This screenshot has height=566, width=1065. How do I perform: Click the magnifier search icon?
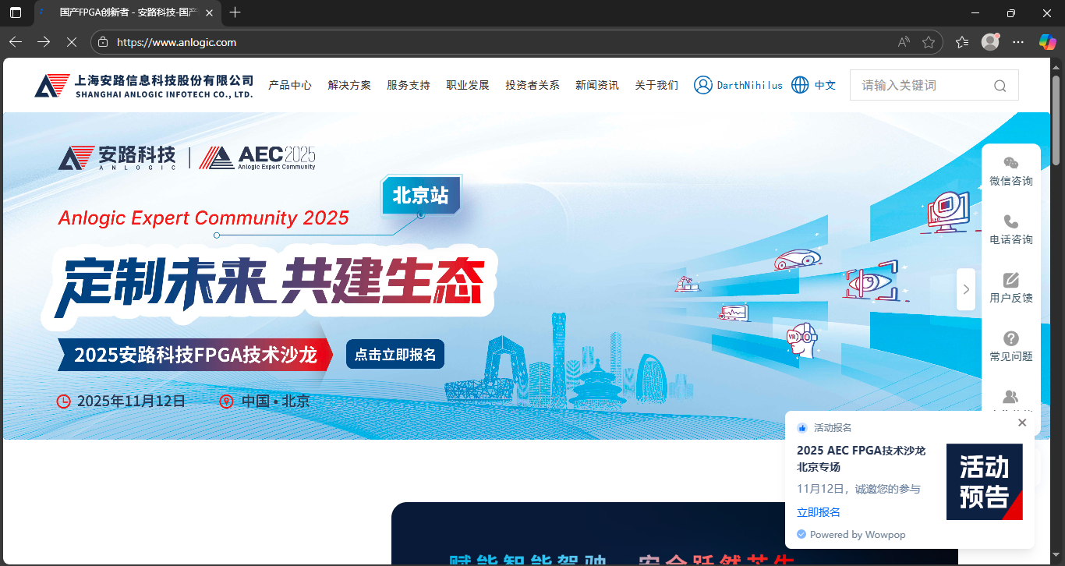point(1000,85)
